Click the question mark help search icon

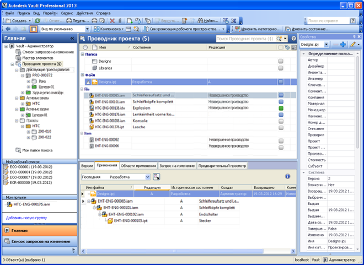[x=352, y=21]
